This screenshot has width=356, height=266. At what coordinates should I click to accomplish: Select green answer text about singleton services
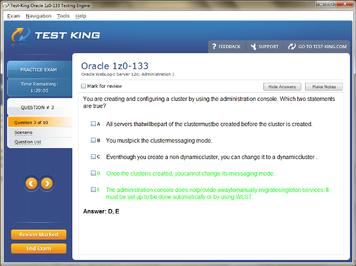pos(217,193)
